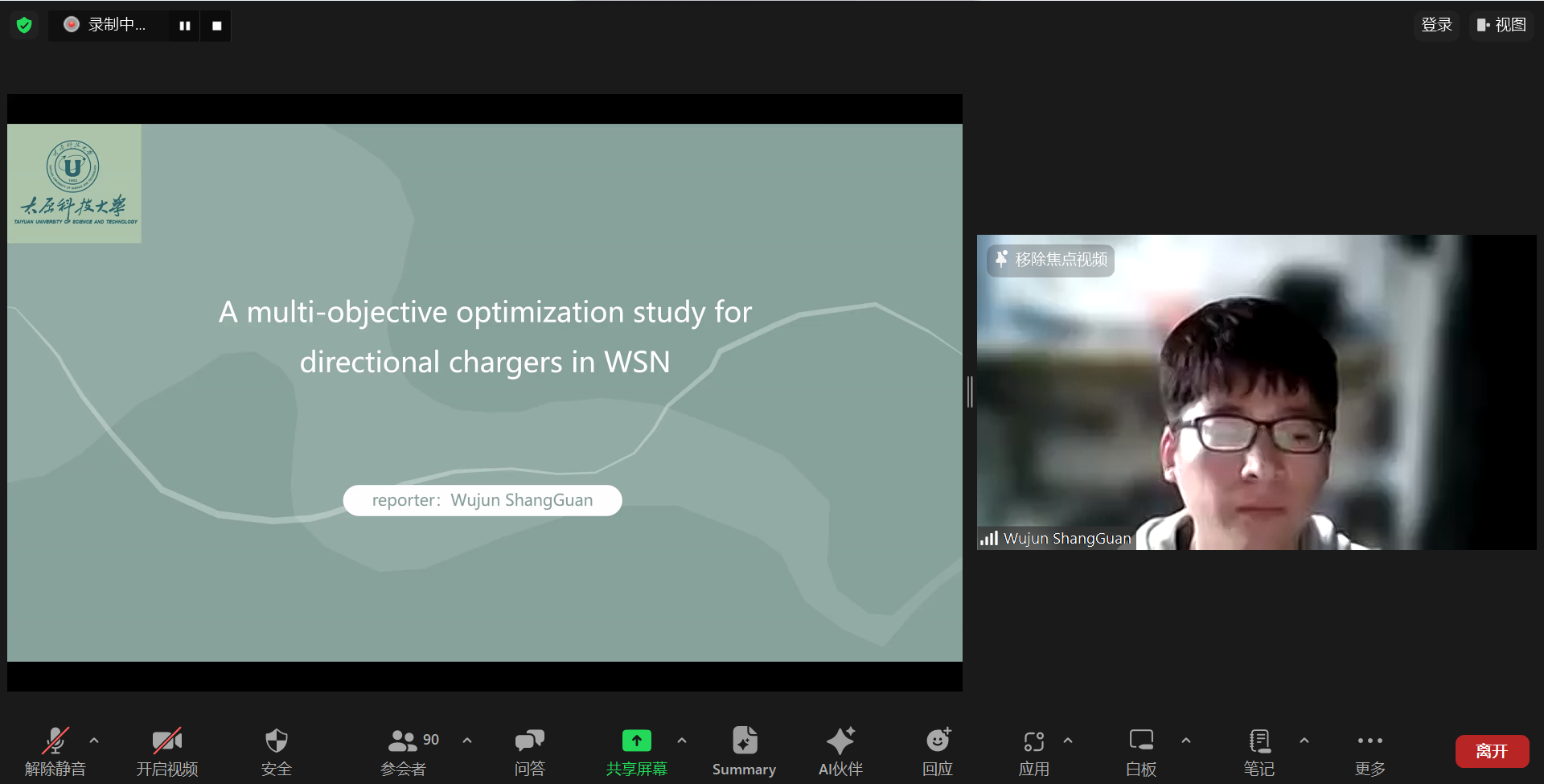The image size is (1544, 784).
Task: Expand the arrow beside 参会者
Action: [467, 741]
